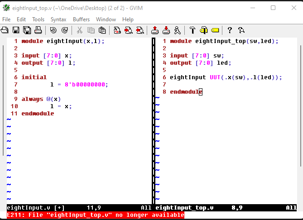303x220 pixels.
Task: Click the Find Next icon
Action: pyautogui.click(x=128, y=30)
